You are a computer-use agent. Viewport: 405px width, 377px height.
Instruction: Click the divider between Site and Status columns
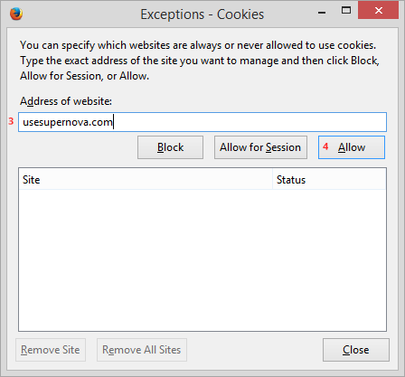pos(273,180)
